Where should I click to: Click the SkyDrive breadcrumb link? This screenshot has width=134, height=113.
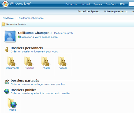(8, 18)
